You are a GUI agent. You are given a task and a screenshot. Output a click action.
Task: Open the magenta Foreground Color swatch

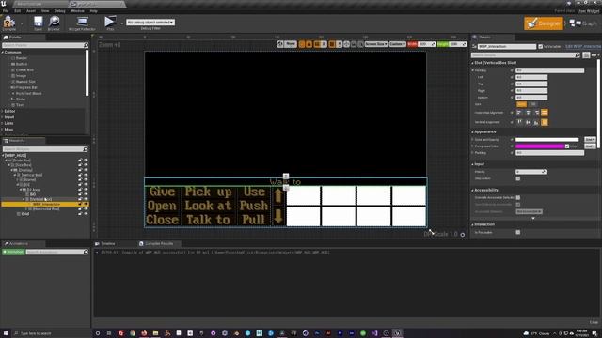click(540, 146)
